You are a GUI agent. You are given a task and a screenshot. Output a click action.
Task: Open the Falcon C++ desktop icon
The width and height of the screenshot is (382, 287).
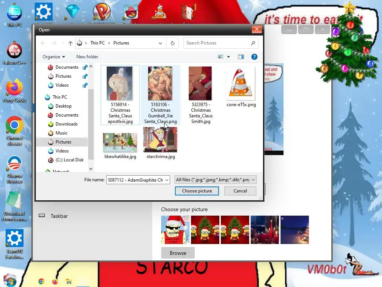click(x=15, y=53)
